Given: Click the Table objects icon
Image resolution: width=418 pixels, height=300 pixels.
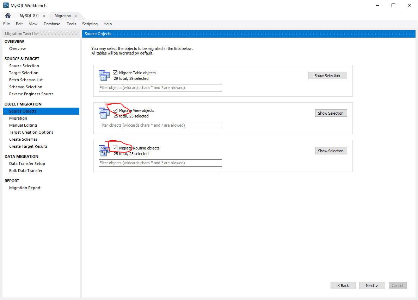Looking at the screenshot, I should [104, 76].
